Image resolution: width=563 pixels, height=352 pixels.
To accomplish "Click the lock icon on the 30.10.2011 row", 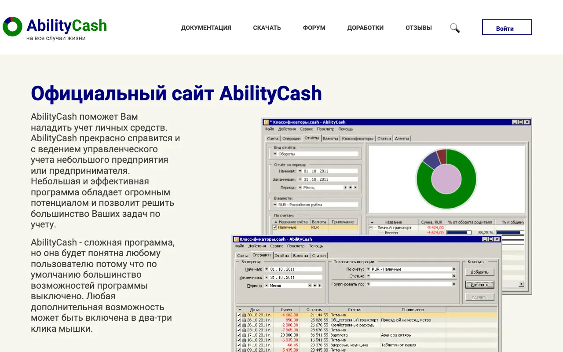I will pos(244,315).
